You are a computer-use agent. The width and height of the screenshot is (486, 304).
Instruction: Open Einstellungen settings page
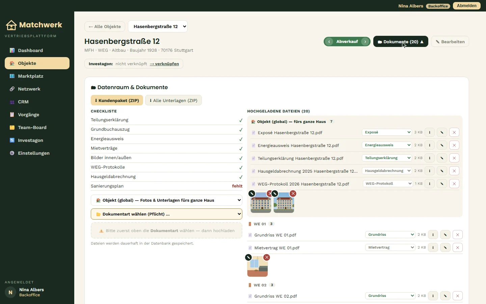pyautogui.click(x=37, y=153)
